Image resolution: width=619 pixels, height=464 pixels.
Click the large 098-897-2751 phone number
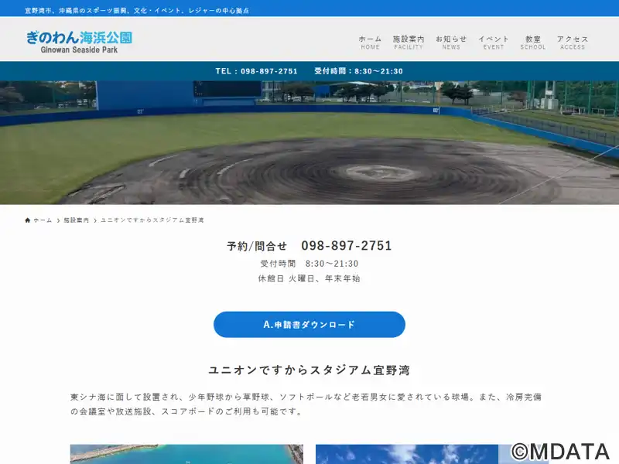click(346, 245)
